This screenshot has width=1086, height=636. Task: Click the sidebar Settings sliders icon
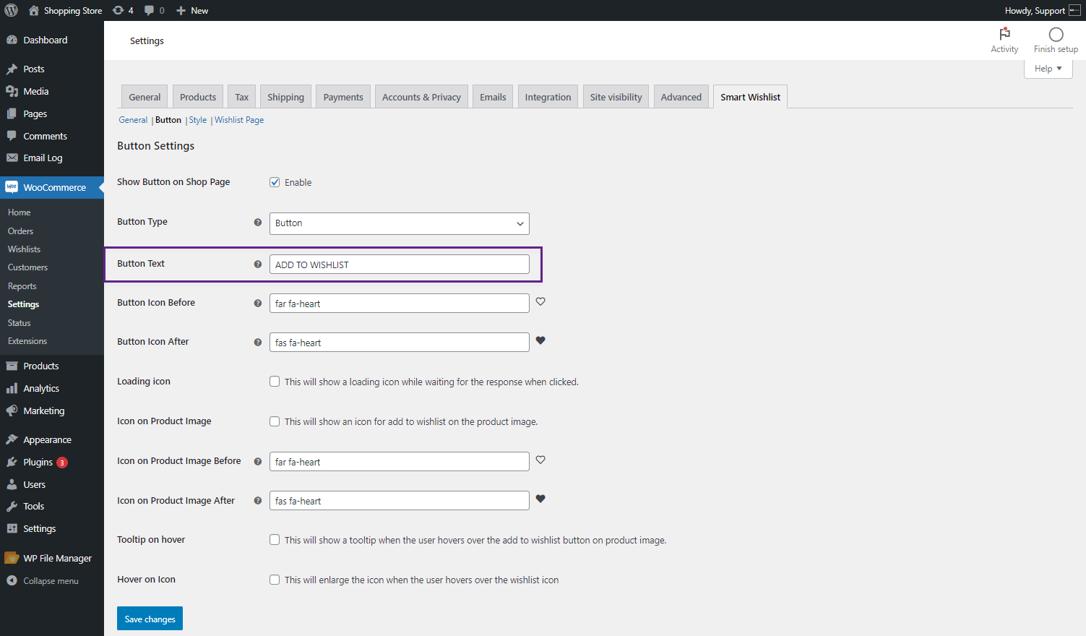tap(12, 528)
